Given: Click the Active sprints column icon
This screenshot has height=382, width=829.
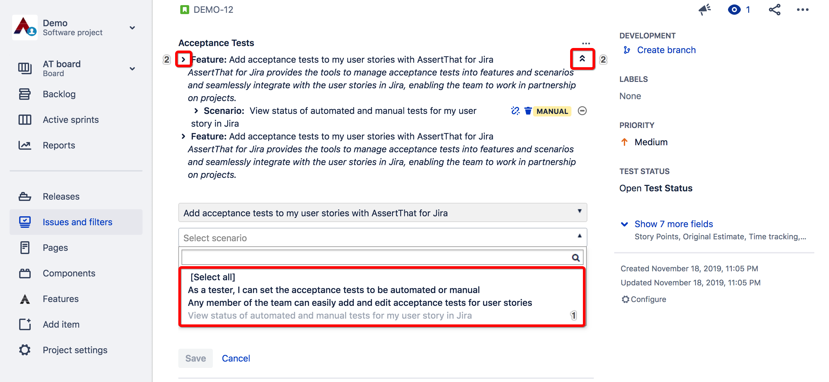Looking at the screenshot, I should (25, 120).
